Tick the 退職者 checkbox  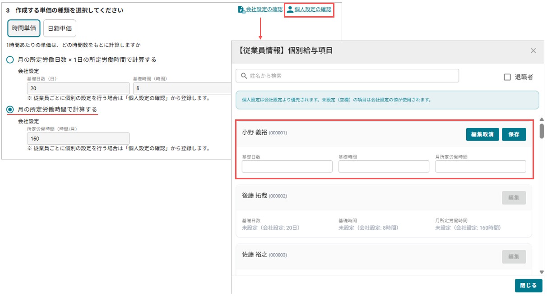507,77
